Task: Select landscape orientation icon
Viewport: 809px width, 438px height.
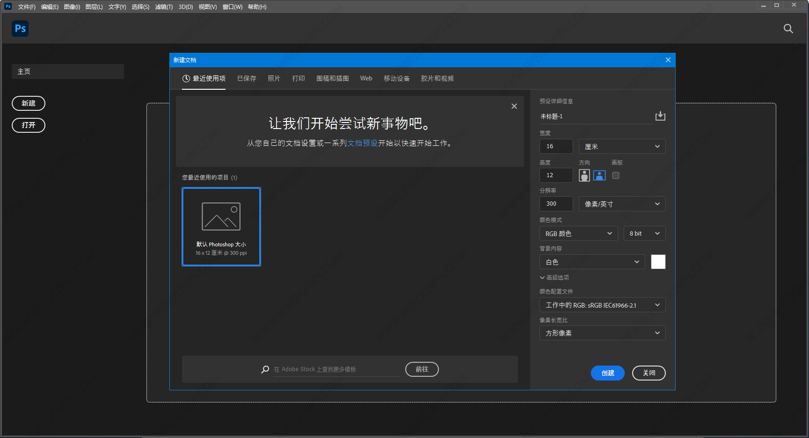Action: (x=599, y=175)
